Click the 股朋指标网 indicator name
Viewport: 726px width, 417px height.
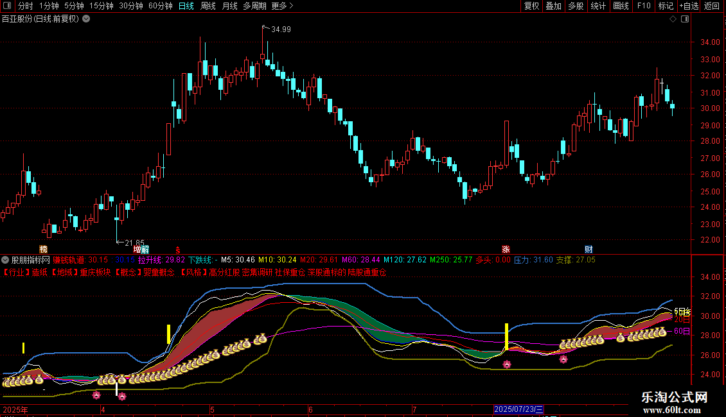(31, 260)
